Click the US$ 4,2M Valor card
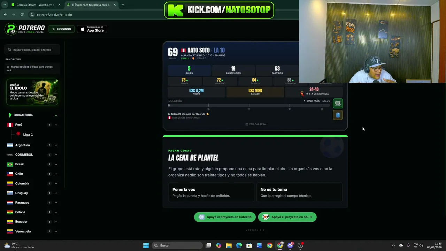446x251 pixels. (197, 92)
